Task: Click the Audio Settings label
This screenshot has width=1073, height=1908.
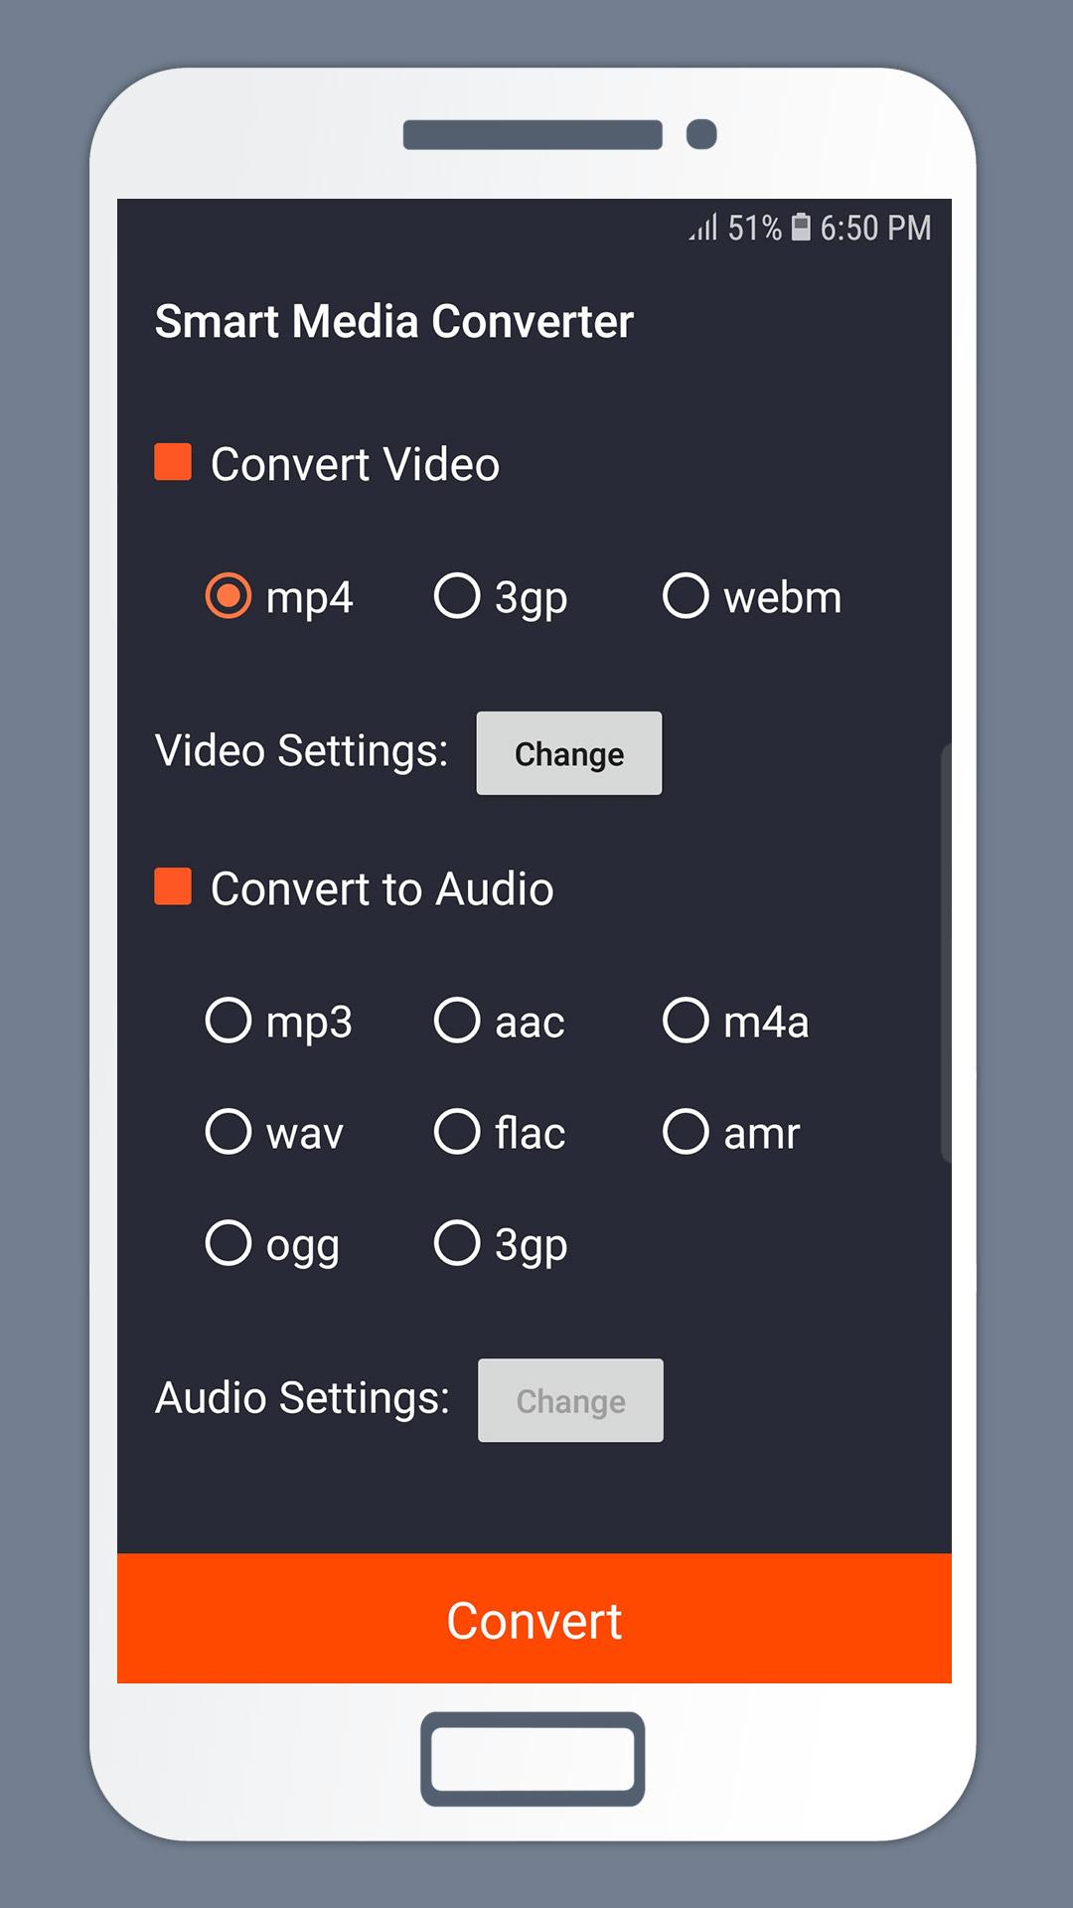Action: click(303, 1398)
